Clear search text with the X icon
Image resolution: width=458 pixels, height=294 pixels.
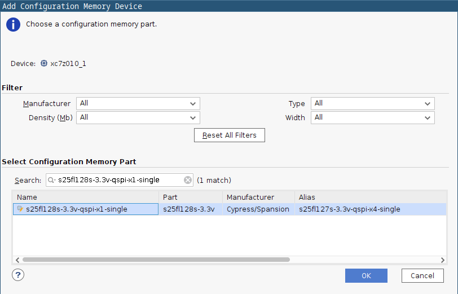[188, 180]
